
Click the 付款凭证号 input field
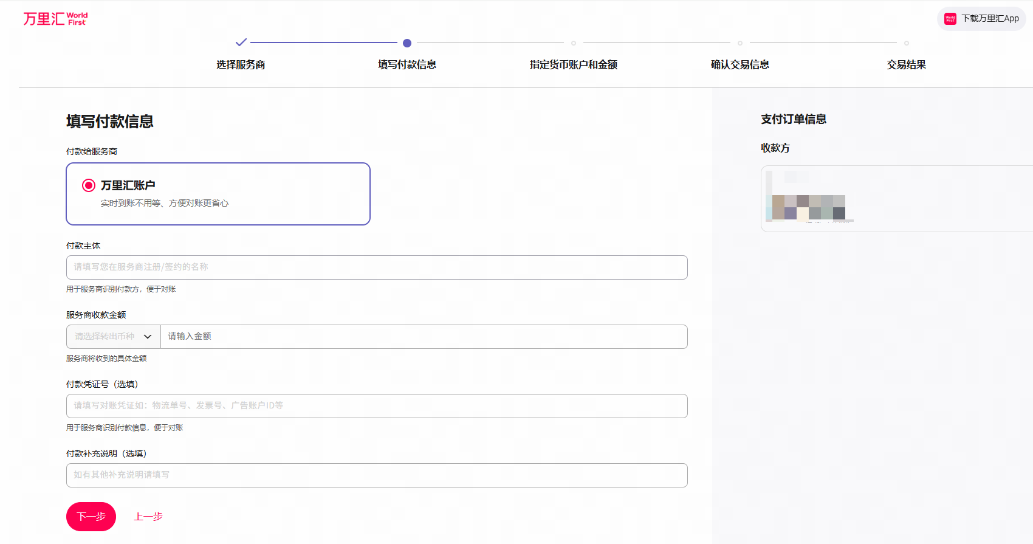tap(377, 406)
